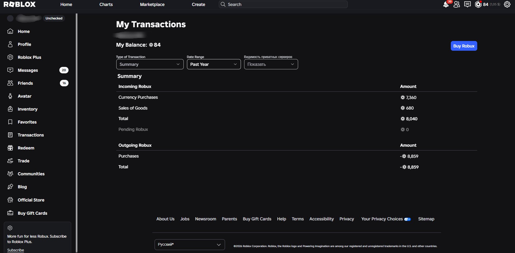Click the Buy Robux button
Image resolution: width=515 pixels, height=253 pixels.
pyautogui.click(x=464, y=46)
